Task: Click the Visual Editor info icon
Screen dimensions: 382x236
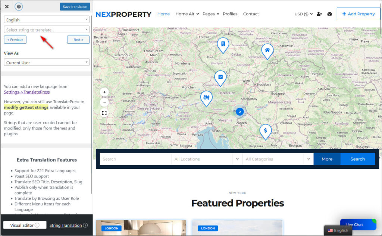Action: (x=37, y=225)
